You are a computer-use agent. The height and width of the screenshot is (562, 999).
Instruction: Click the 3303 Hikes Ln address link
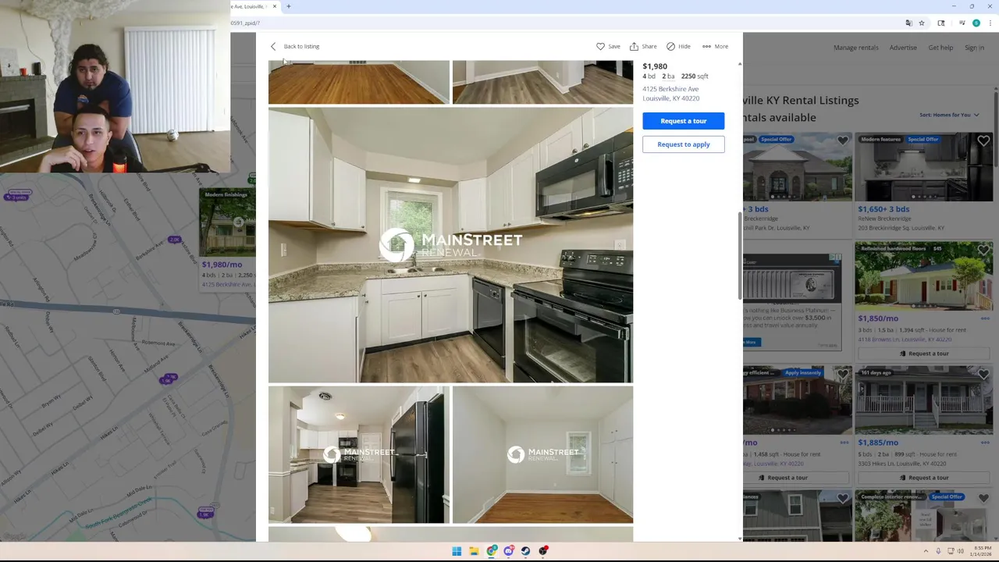click(903, 464)
